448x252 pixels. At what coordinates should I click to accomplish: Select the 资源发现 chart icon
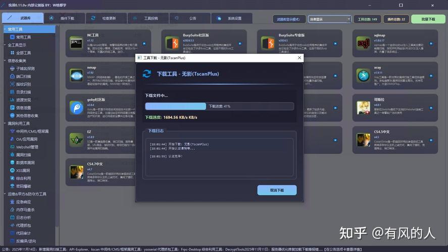[12, 100]
